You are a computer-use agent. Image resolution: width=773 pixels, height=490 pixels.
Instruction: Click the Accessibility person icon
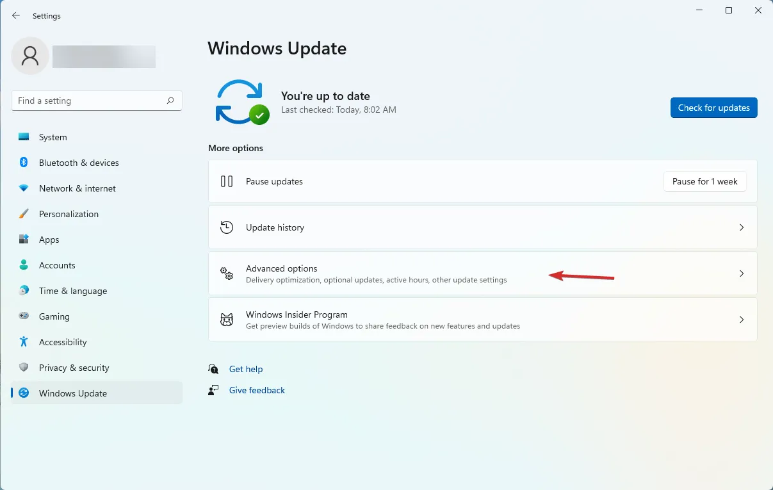click(x=24, y=342)
